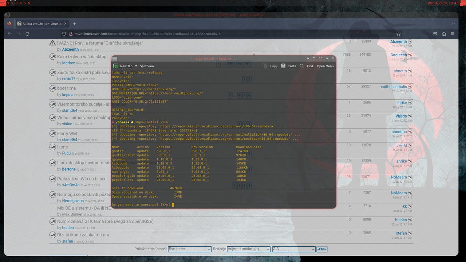Open the Pravila foruma announcement topic

click(x=100, y=43)
